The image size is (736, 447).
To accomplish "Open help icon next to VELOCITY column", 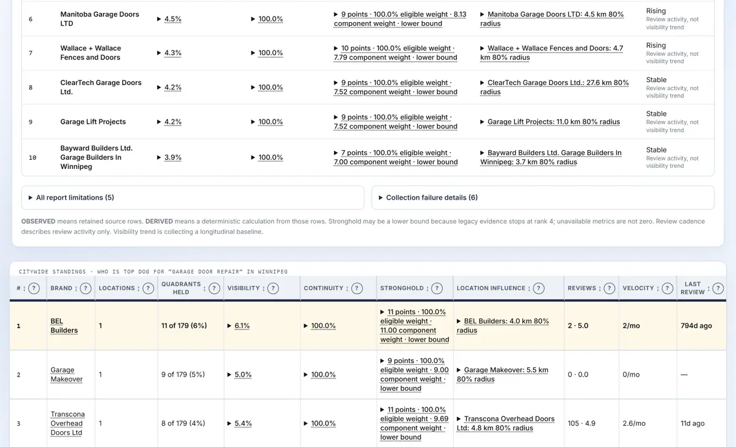I will [667, 288].
